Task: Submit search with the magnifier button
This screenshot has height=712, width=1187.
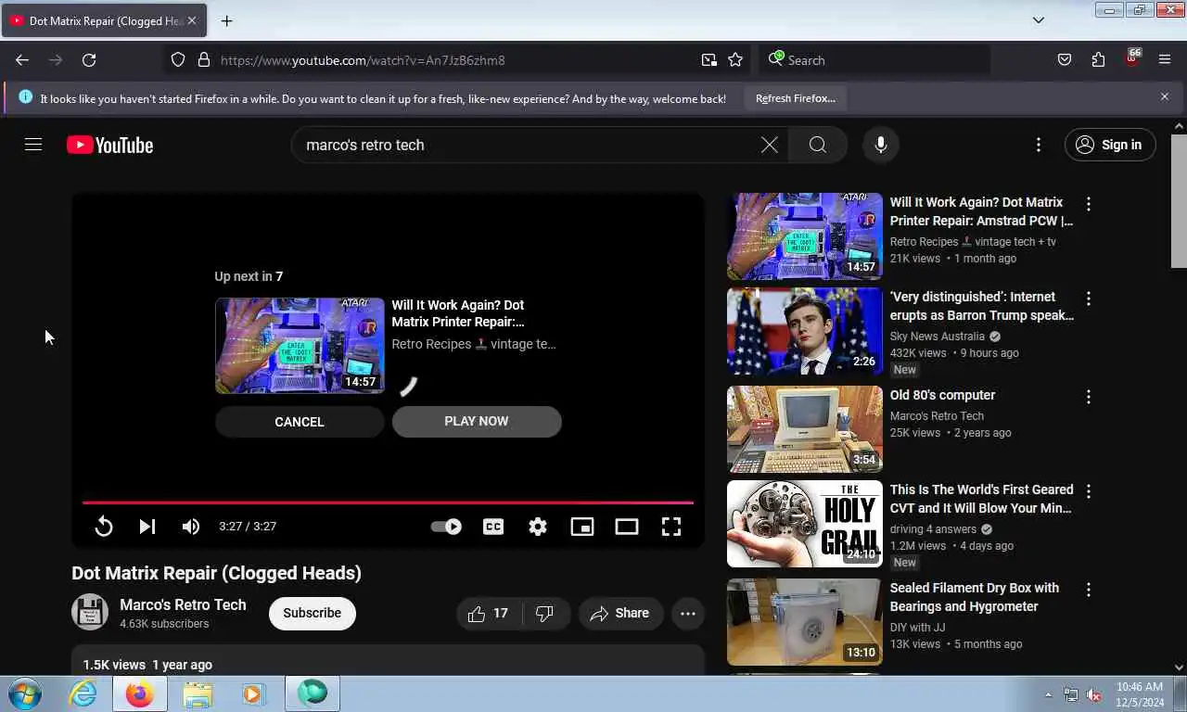Action: pos(817,145)
